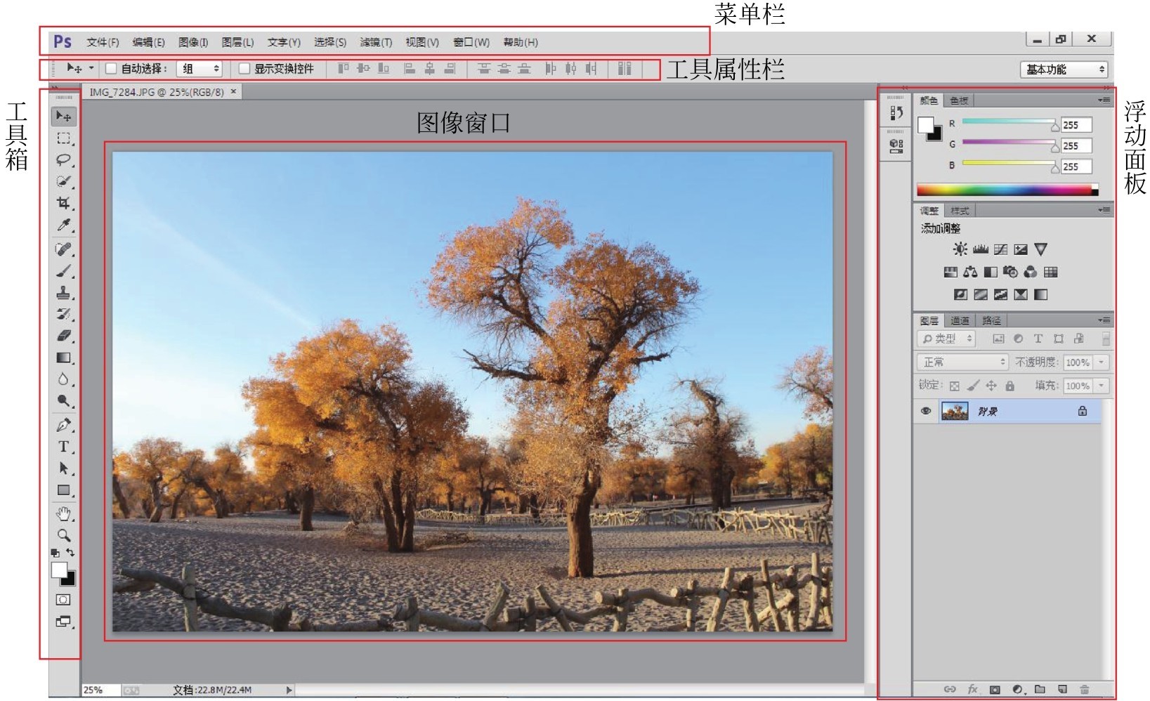Open the 正常 blend mode dropdown
Screen dimensions: 1150x701
click(x=962, y=362)
